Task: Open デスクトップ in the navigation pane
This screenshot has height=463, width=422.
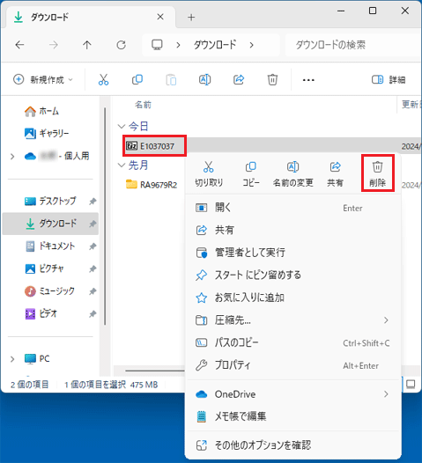Action: pyautogui.click(x=50, y=201)
